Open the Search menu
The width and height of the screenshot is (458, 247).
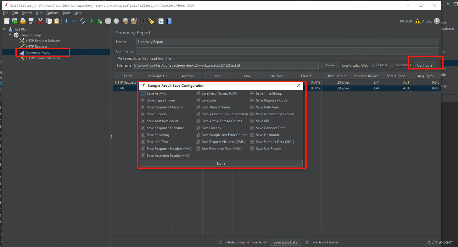pos(27,13)
